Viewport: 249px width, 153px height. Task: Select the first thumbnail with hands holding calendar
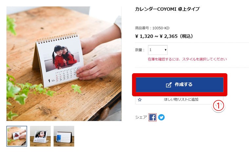17,136
